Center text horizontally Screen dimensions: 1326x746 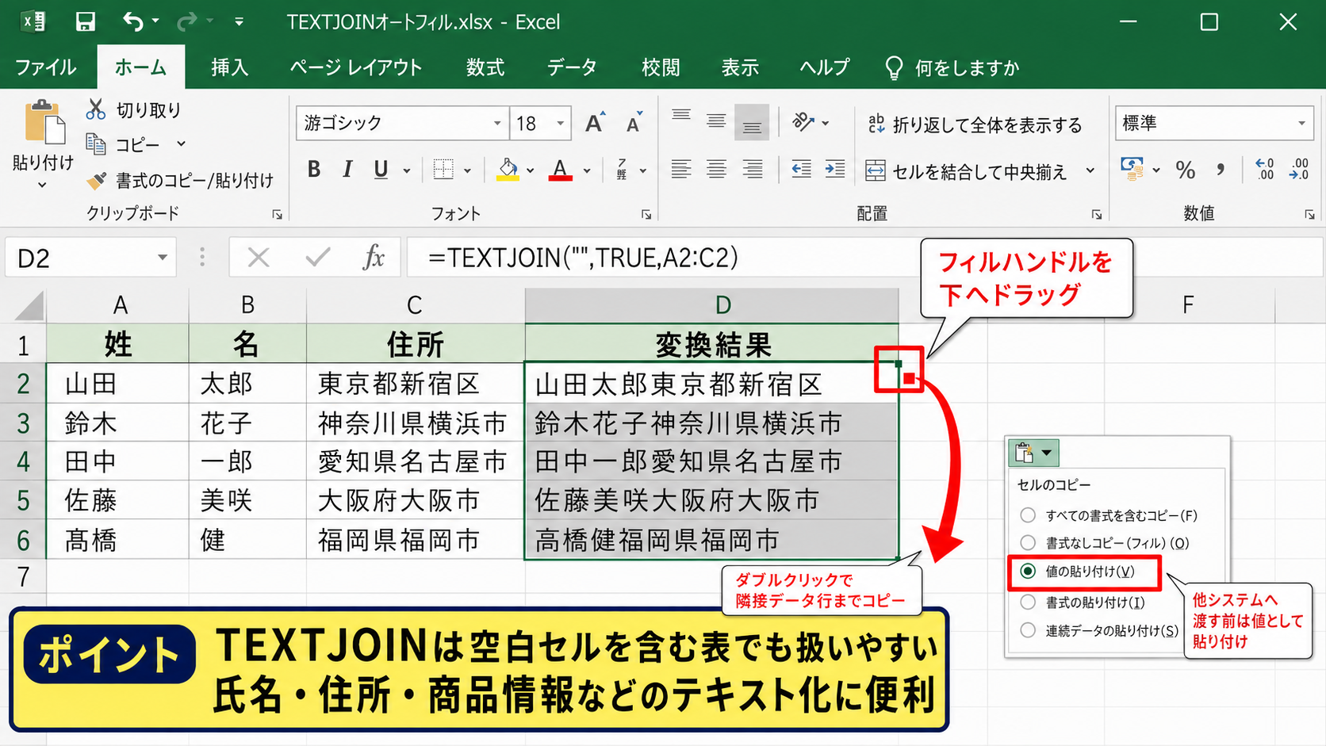[716, 169]
